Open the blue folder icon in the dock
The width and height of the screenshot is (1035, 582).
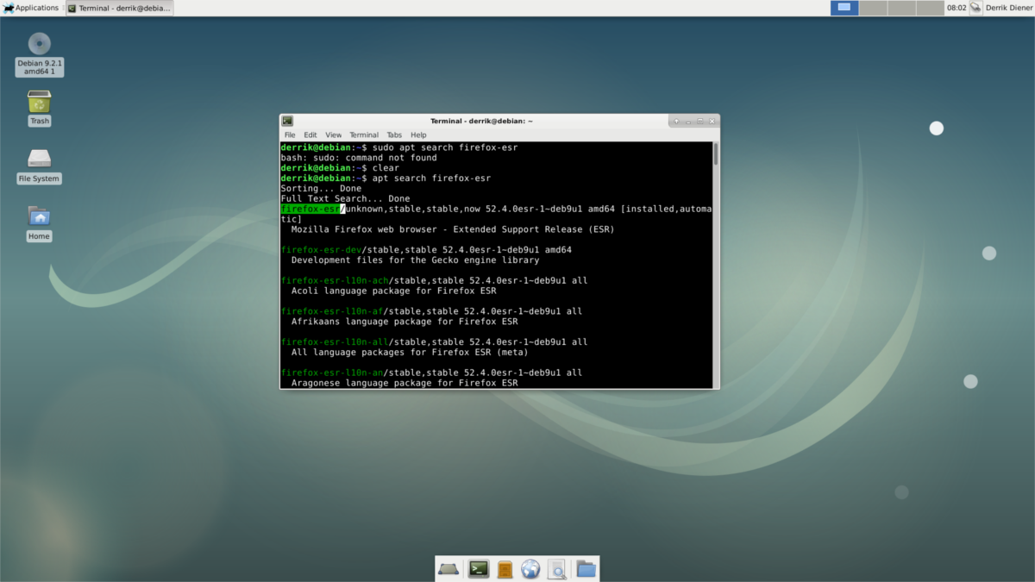click(x=585, y=568)
